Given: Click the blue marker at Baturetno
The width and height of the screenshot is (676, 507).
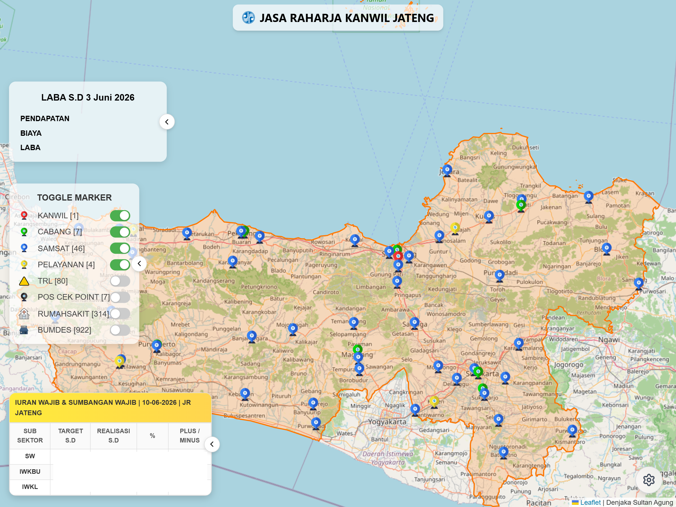Looking at the screenshot, I should 504,452.
